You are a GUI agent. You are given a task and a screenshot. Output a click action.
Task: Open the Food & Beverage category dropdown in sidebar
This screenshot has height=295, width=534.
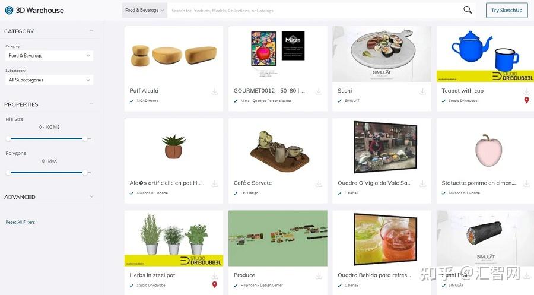(x=49, y=56)
